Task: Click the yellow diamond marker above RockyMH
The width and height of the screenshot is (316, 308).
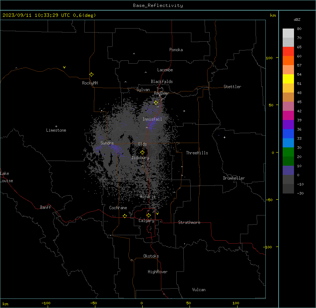Action: tap(91, 74)
